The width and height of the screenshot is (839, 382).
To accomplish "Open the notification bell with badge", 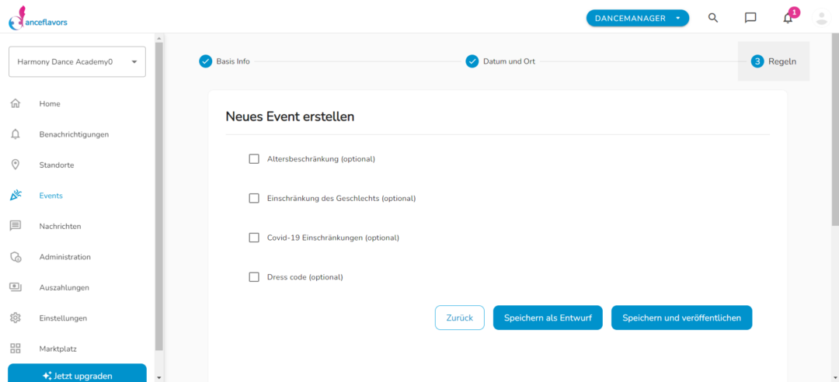I will point(789,16).
